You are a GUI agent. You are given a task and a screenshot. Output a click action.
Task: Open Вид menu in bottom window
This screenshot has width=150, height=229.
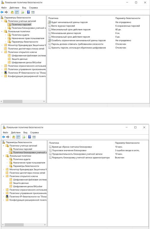click(x=25, y=133)
